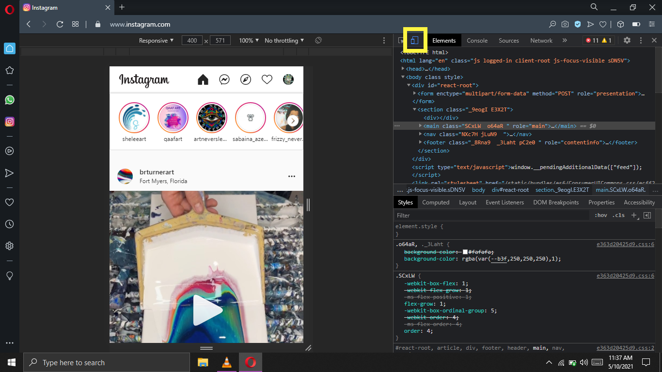
Task: Click the error and warning count badge
Action: pyautogui.click(x=599, y=41)
